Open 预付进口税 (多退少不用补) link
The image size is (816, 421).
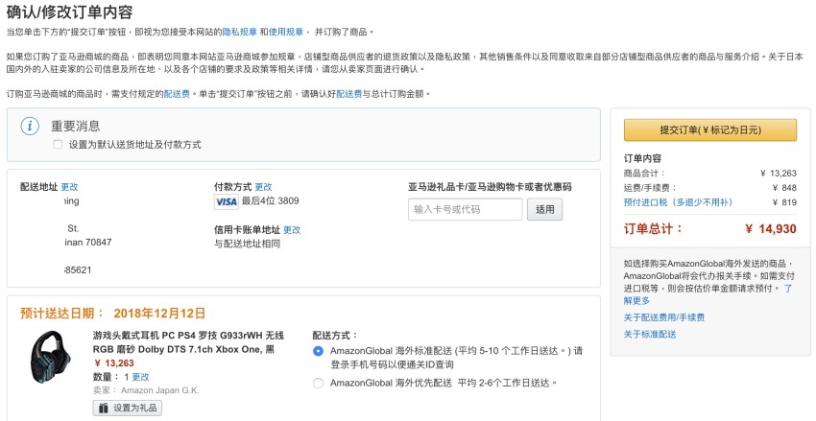point(677,202)
